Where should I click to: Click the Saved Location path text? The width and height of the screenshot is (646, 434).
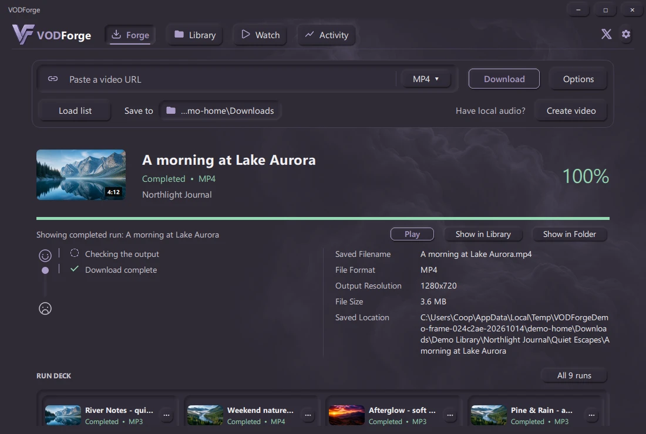[514, 334]
